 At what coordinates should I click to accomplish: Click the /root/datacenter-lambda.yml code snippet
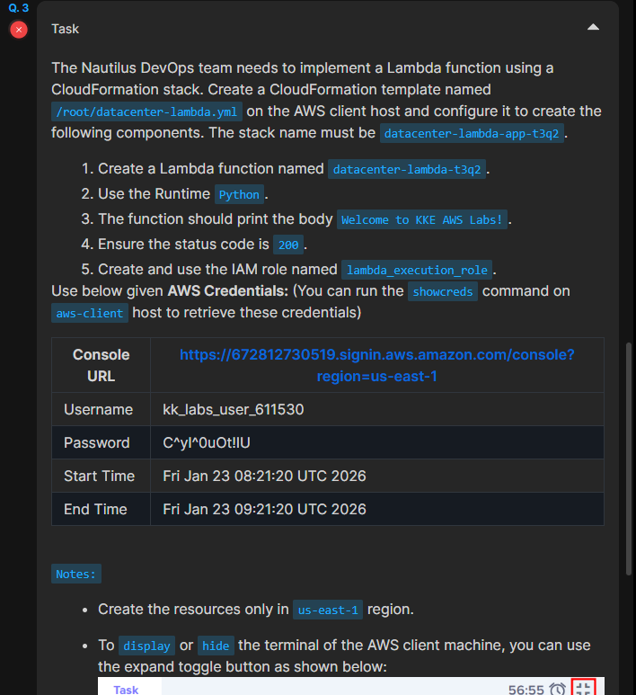click(147, 111)
